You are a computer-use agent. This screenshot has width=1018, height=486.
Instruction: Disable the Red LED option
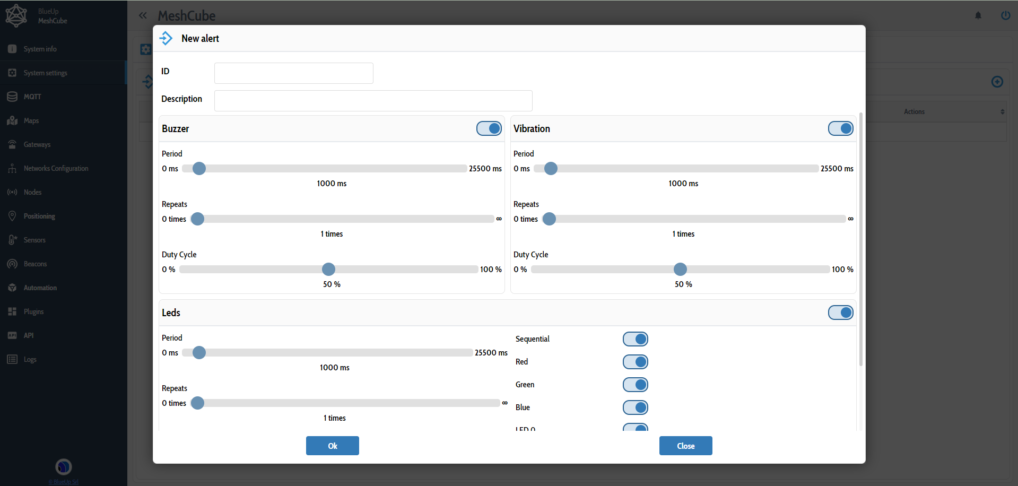click(635, 362)
